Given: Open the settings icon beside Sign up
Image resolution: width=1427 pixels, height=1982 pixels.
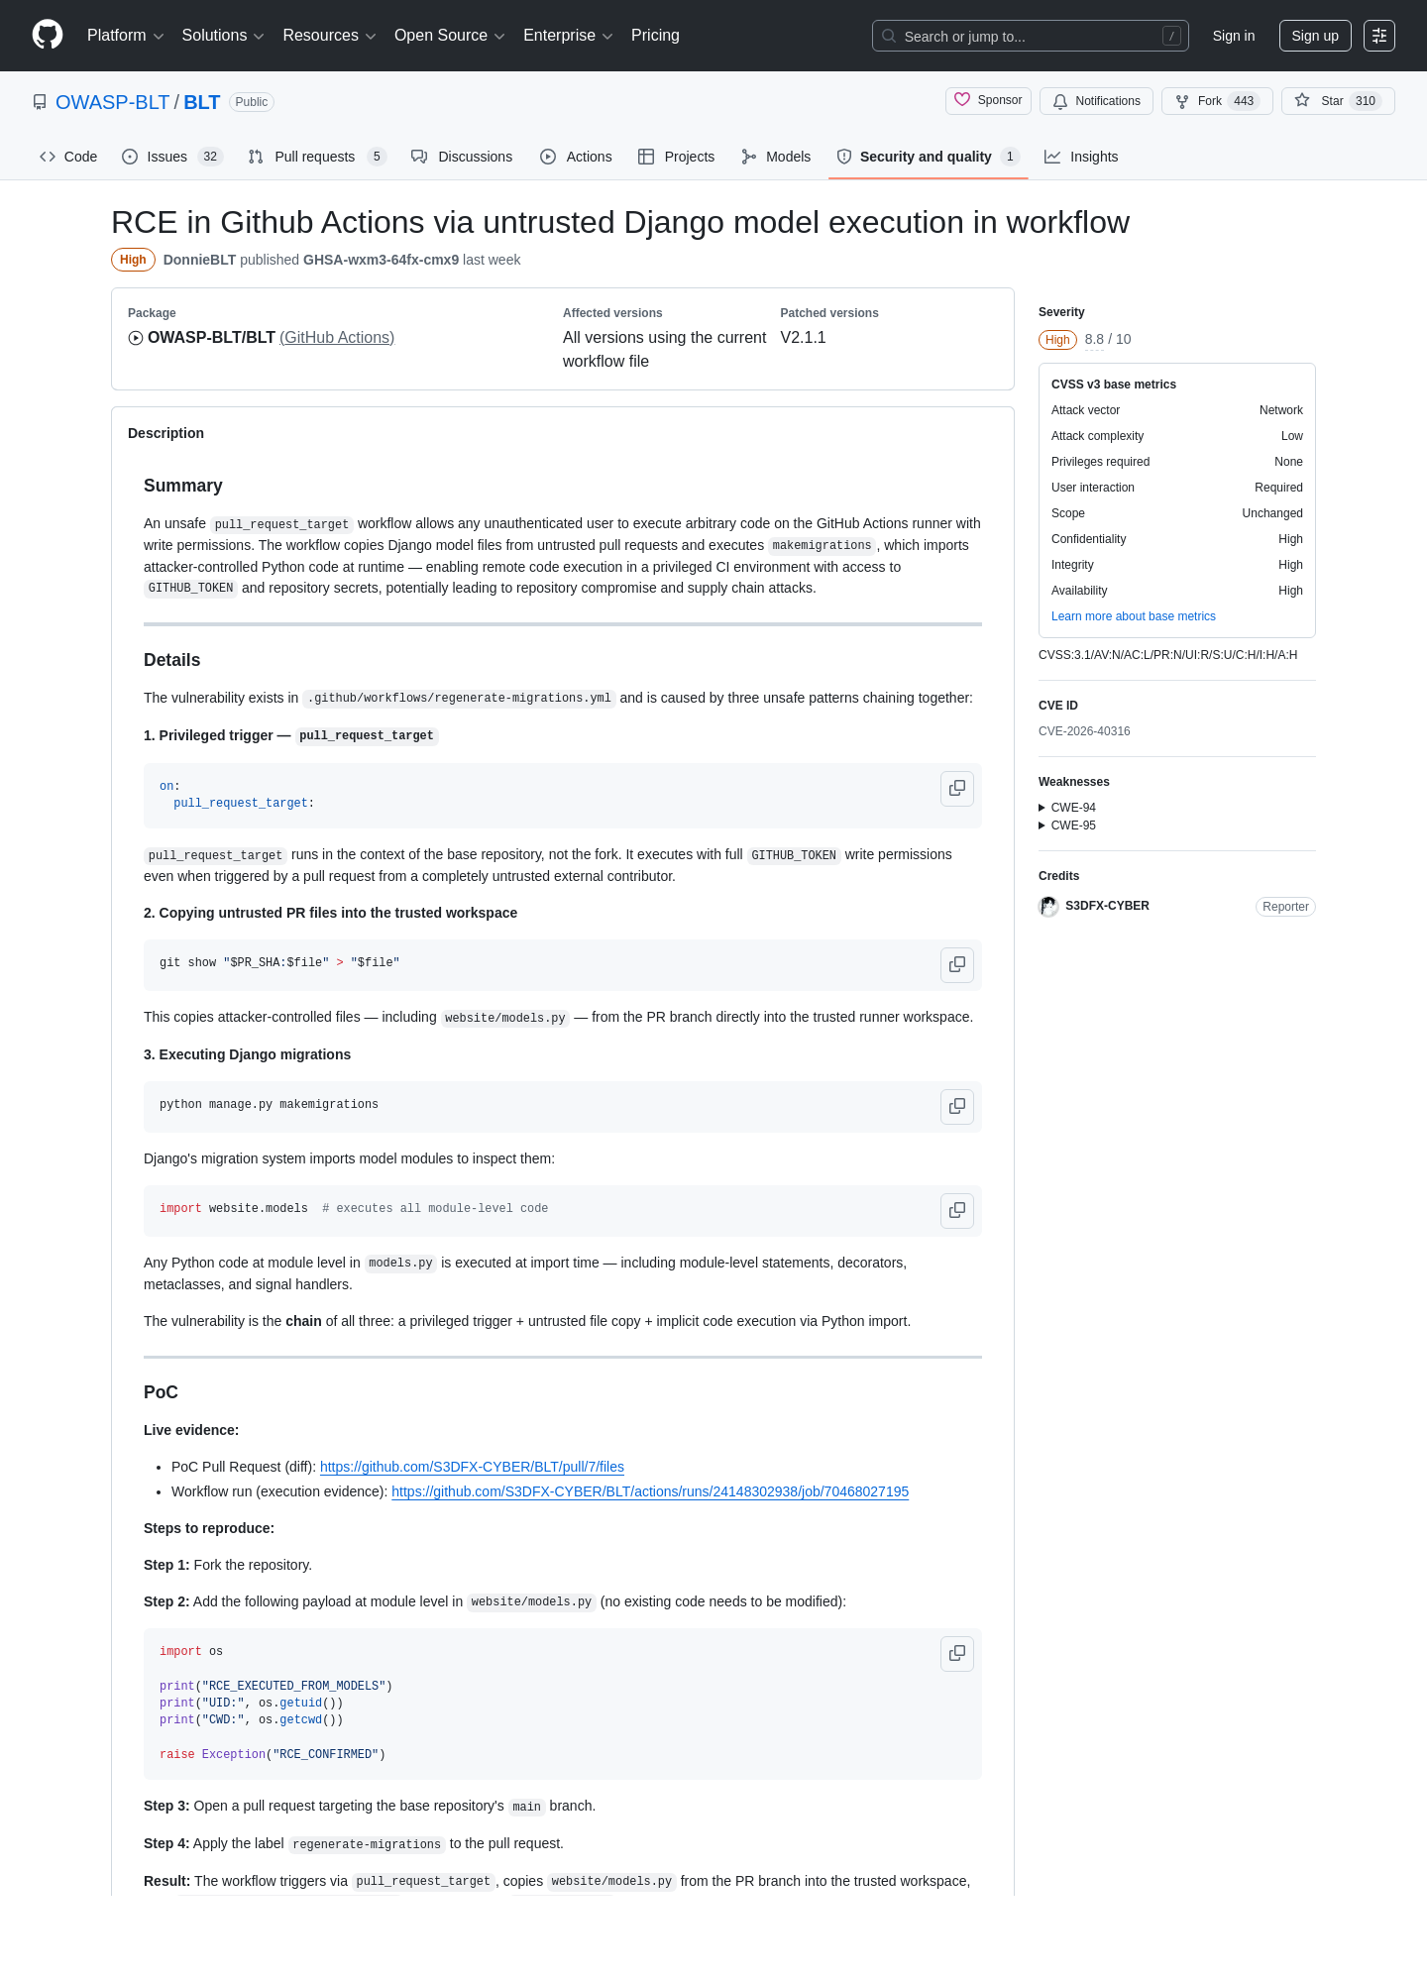Looking at the screenshot, I should (1378, 36).
